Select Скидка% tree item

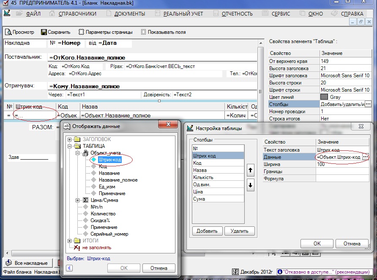[100, 220]
